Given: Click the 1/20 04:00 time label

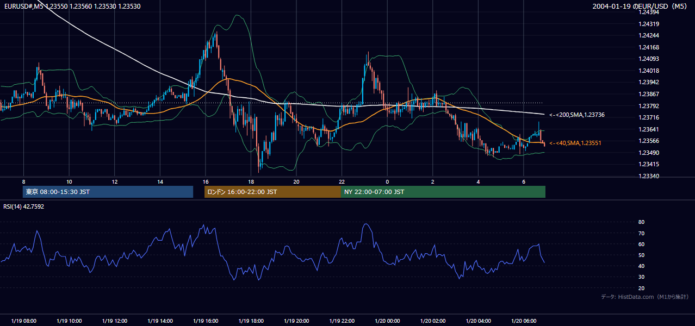Looking at the screenshot, I should point(479,321).
